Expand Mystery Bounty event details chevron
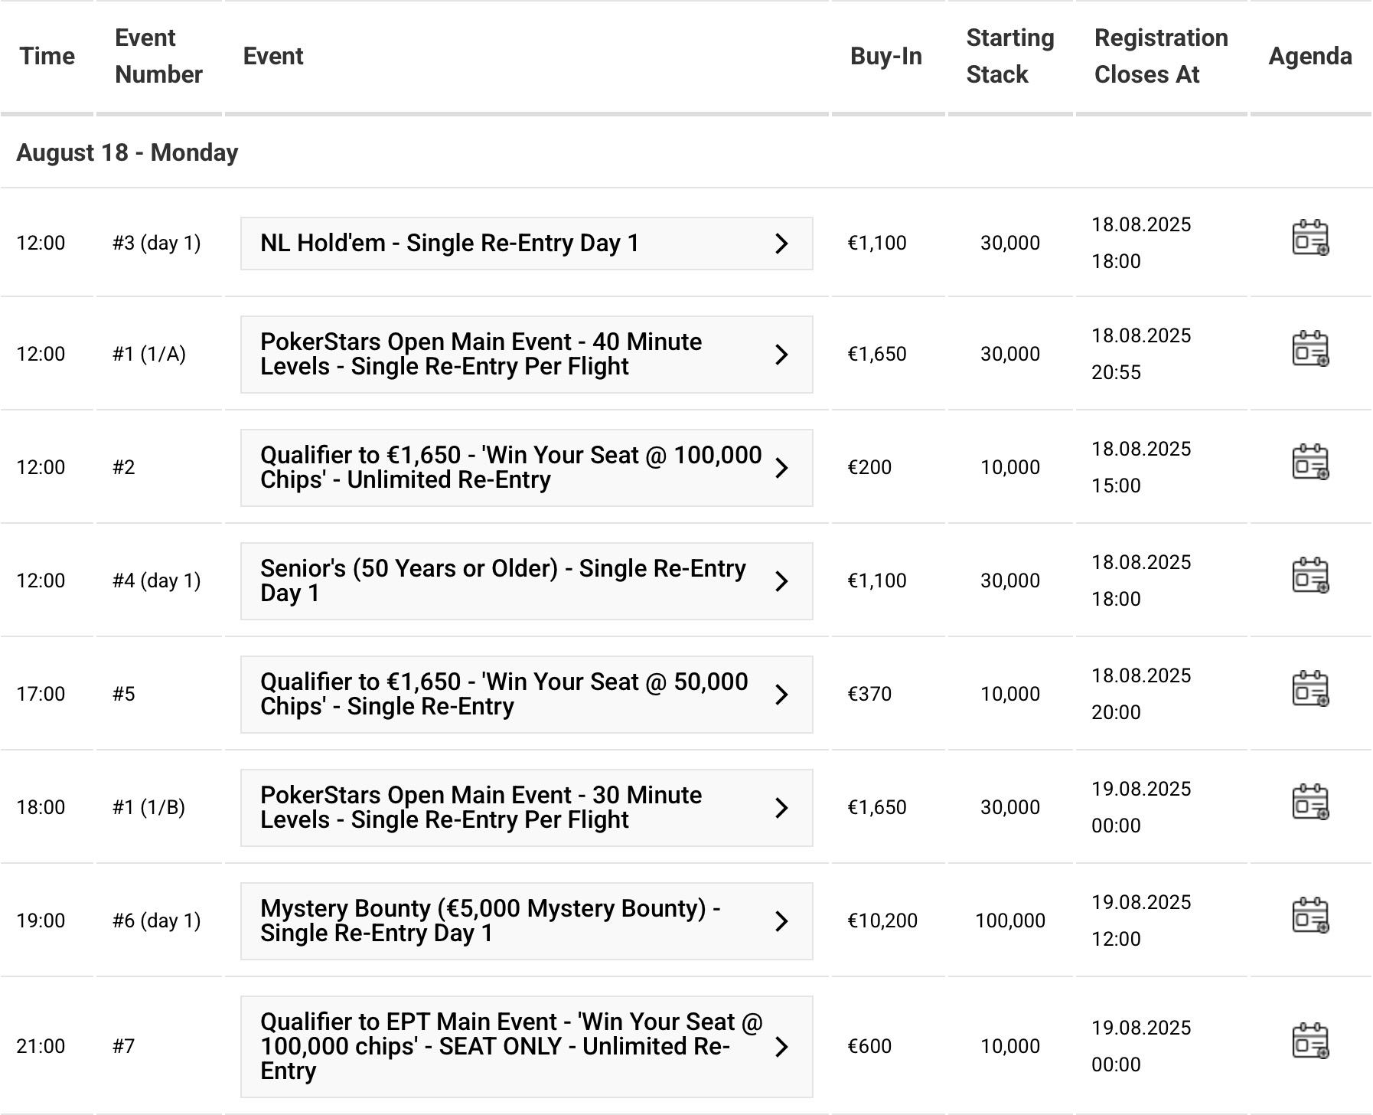 [781, 921]
